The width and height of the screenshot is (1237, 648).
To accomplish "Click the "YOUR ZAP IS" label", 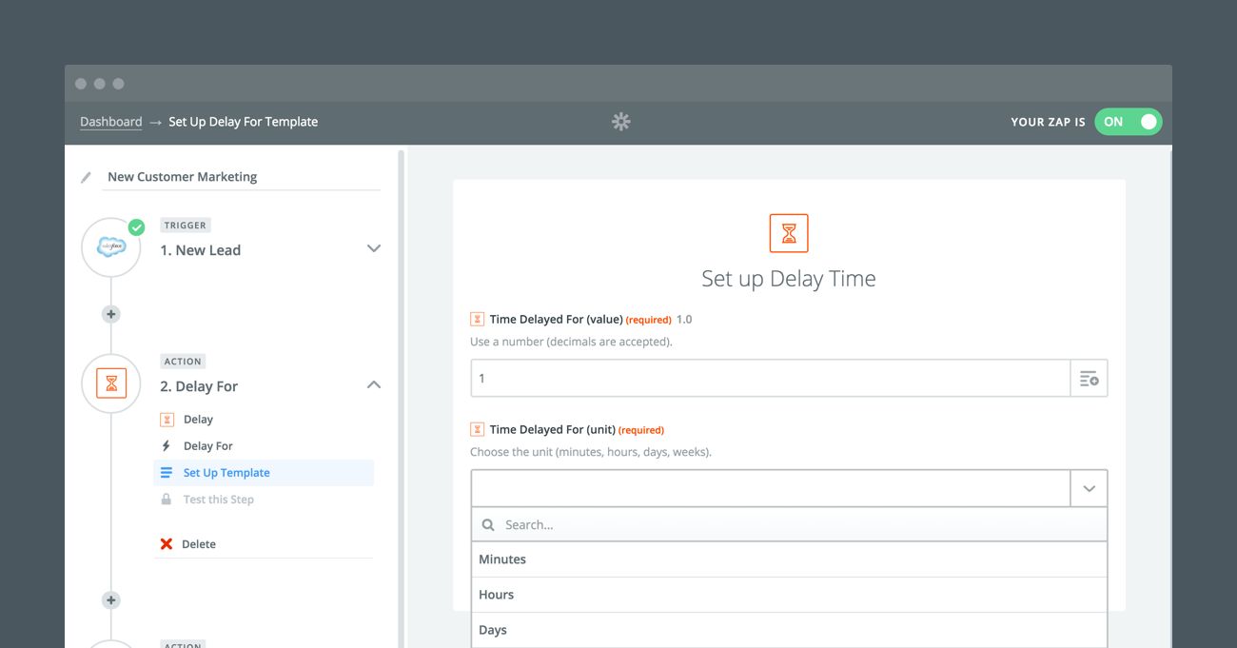I will point(1048,122).
